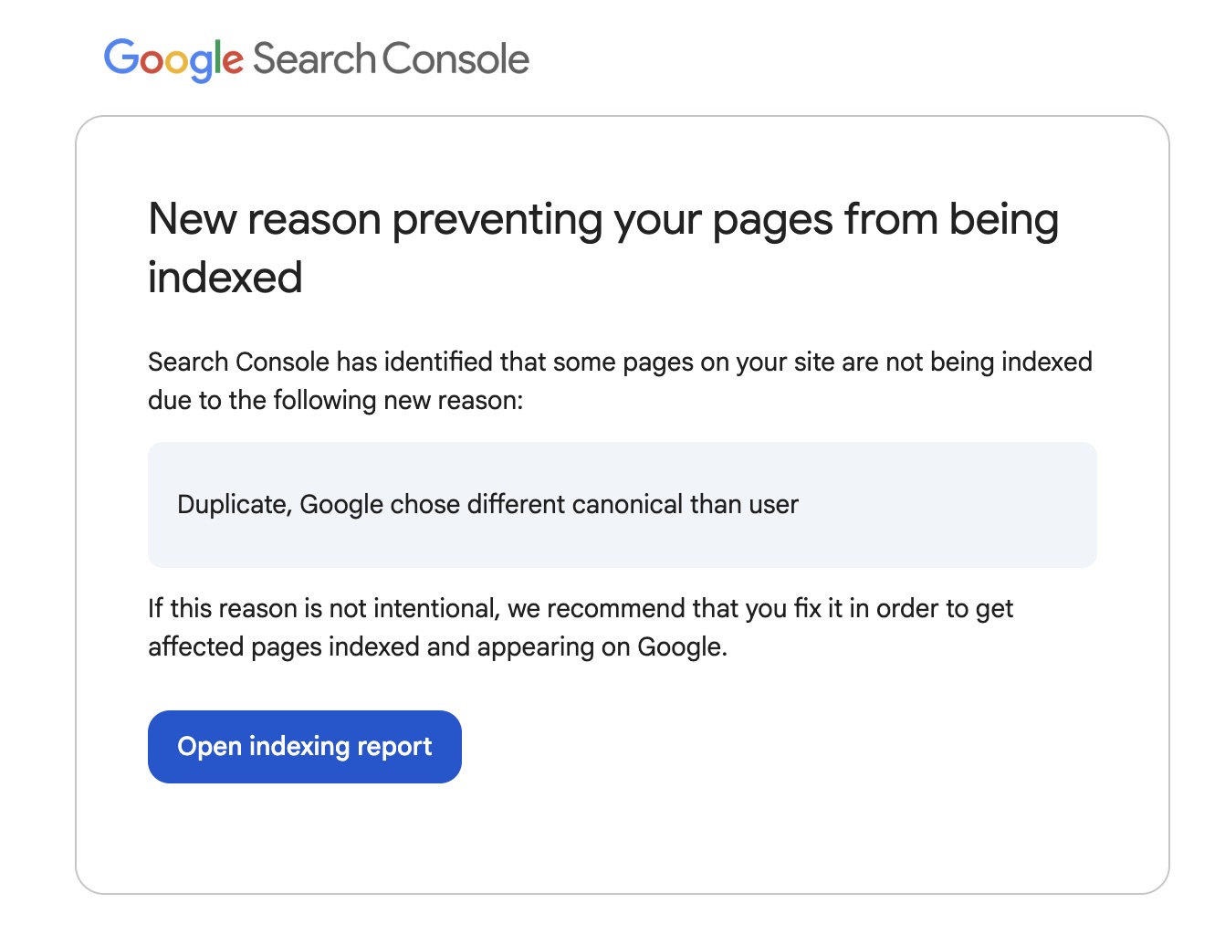
Task: Click the Google logo in the header
Action: (x=173, y=59)
